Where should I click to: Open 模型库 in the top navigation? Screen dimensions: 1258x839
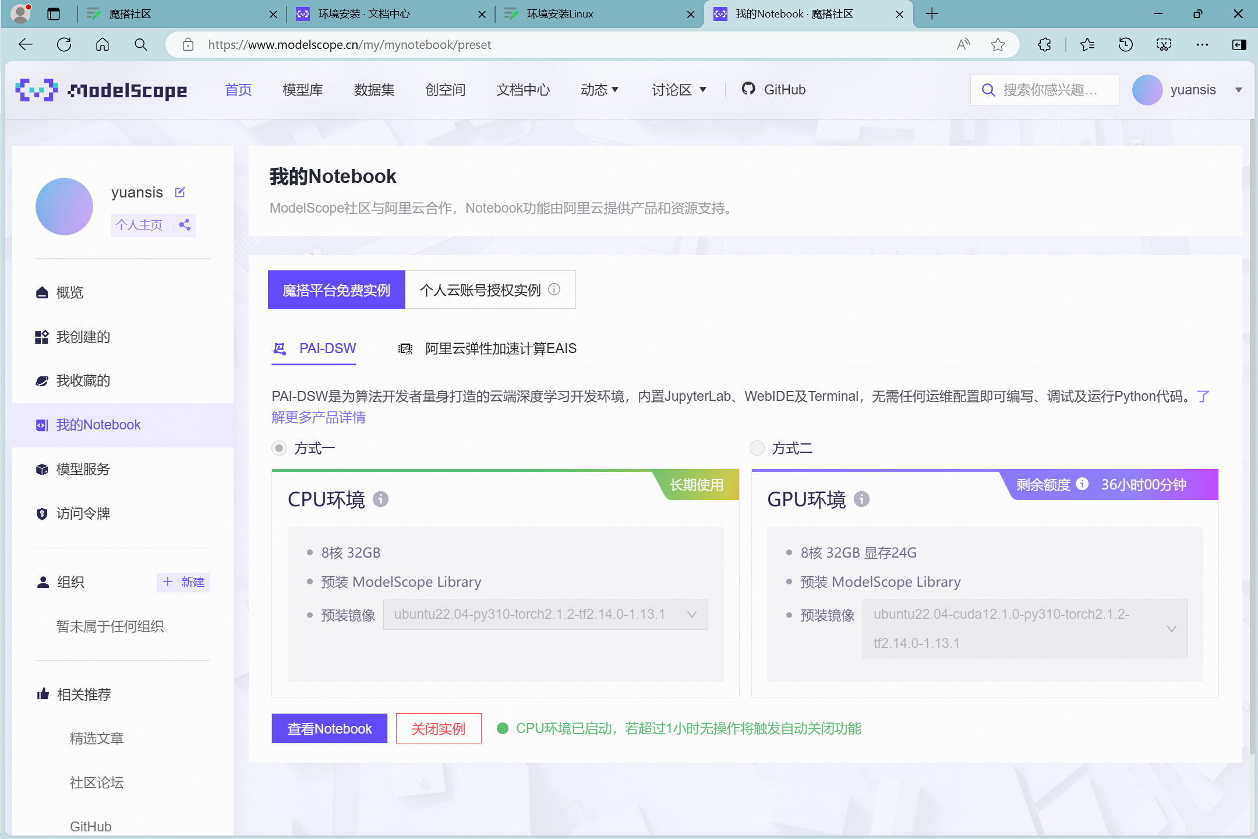pos(303,90)
